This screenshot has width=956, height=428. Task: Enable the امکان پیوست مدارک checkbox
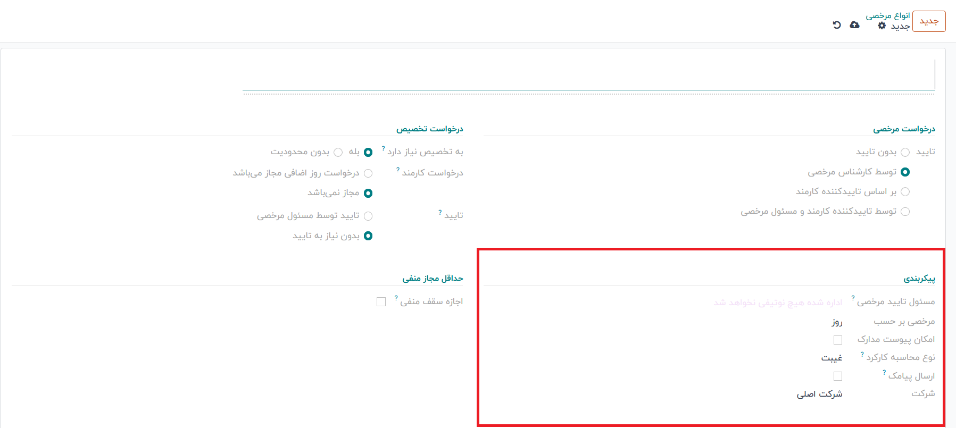coord(838,340)
